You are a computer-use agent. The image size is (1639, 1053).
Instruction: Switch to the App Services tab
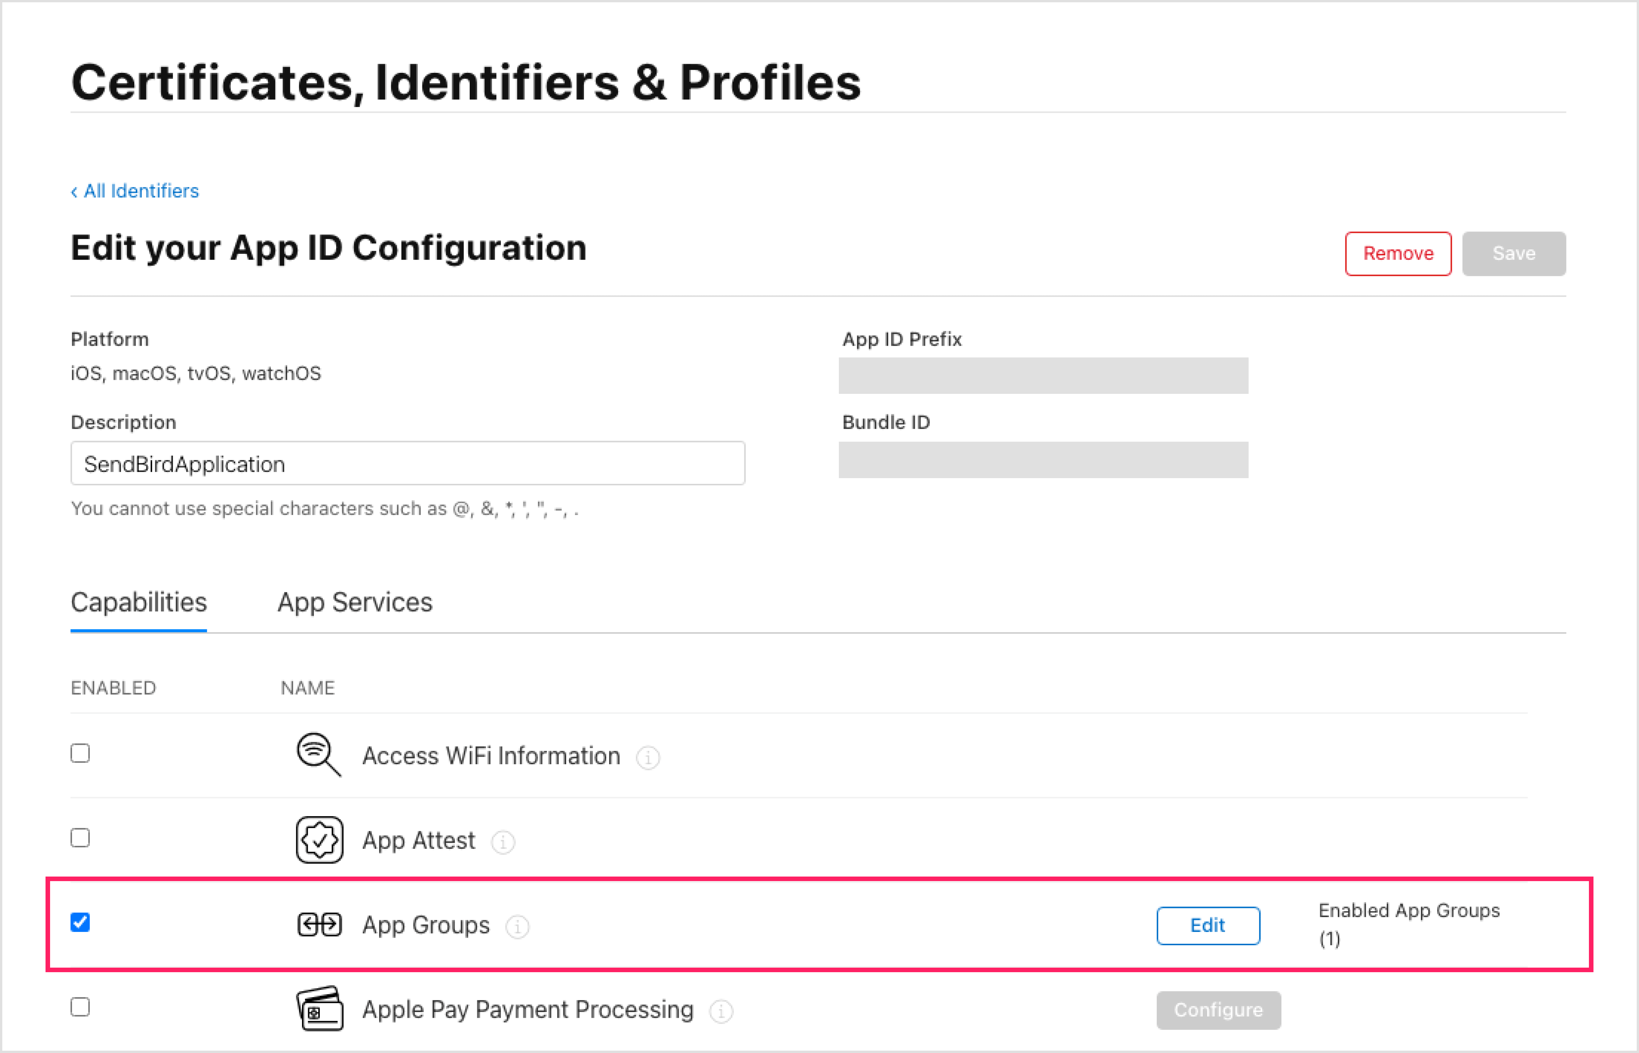pyautogui.click(x=355, y=603)
